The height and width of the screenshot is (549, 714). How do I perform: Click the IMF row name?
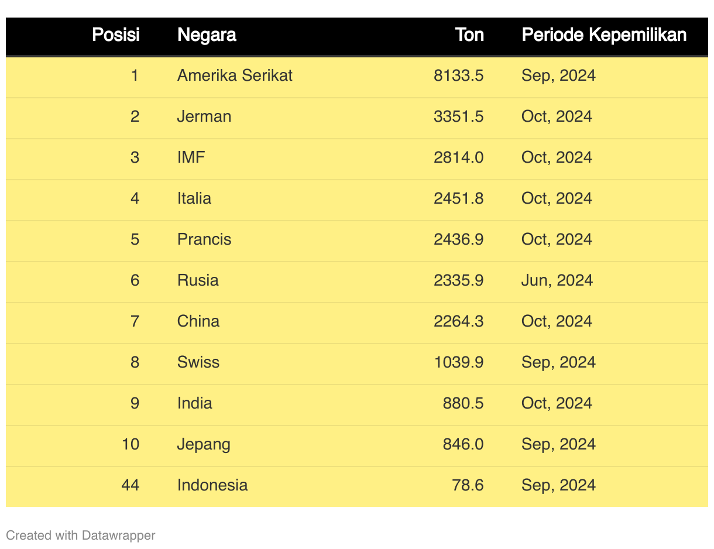191,157
